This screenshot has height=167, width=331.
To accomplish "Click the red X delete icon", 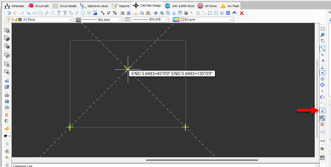I will coord(242,13).
